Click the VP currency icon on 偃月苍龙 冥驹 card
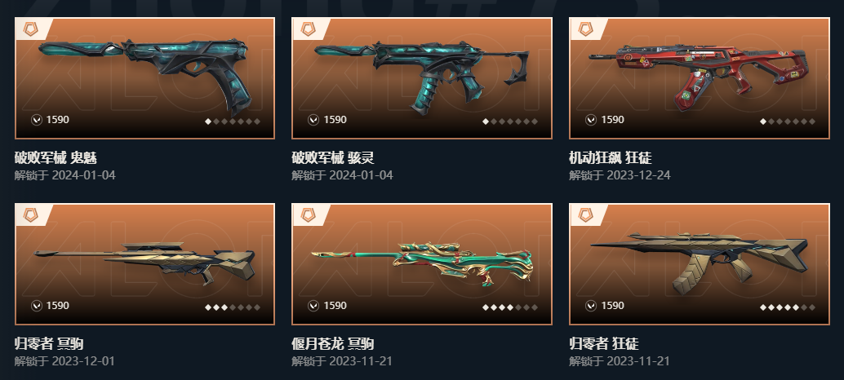 (313, 306)
